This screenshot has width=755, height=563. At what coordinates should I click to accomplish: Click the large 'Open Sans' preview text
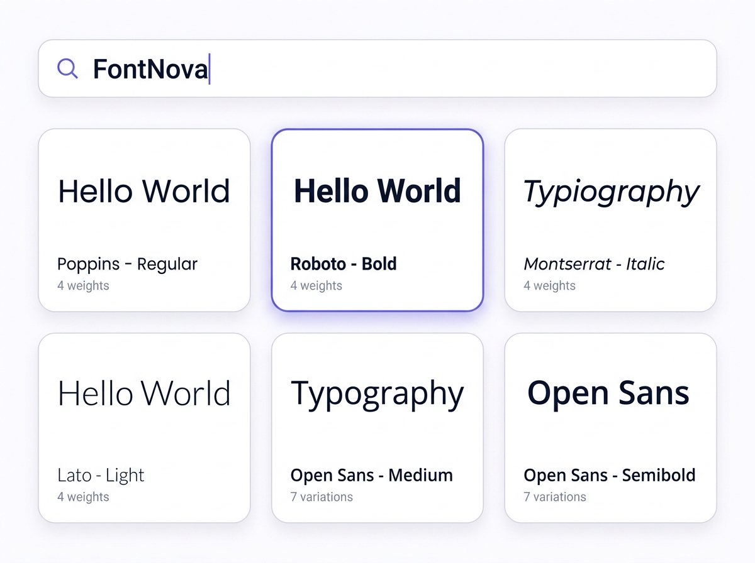point(608,395)
